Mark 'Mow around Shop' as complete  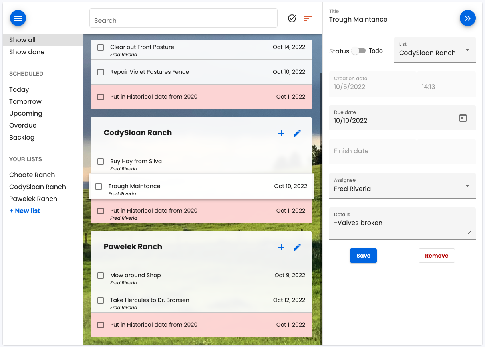(100, 276)
